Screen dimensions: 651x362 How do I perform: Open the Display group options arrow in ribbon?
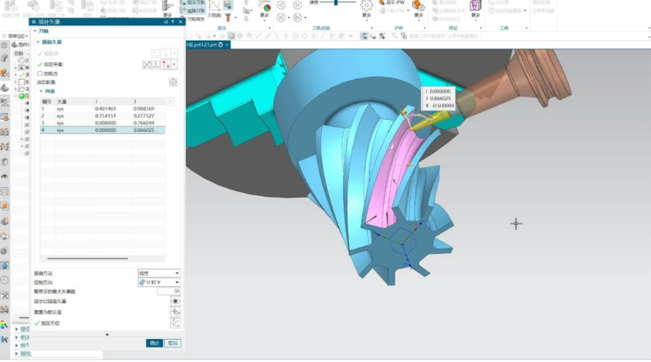[x=270, y=29]
